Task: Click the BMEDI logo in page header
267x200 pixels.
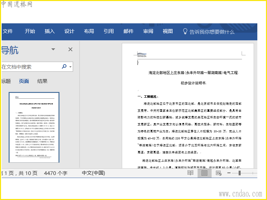Action: [x=142, y=55]
